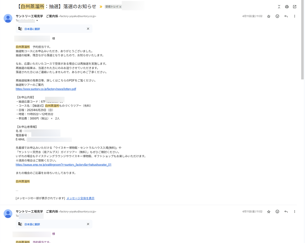Collapse all messages with the top-right arrows icon
Screen dimensions: 305x243
pos(279,7)
